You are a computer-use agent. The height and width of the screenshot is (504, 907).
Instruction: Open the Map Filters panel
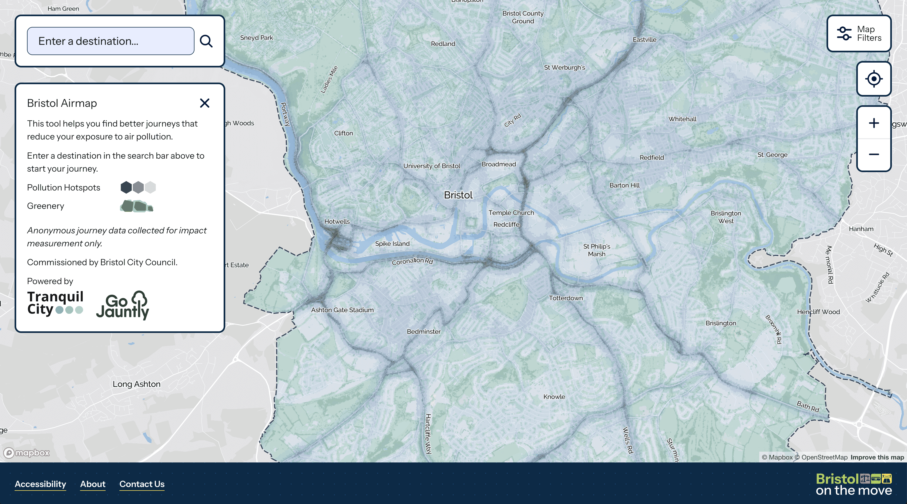[x=859, y=33]
